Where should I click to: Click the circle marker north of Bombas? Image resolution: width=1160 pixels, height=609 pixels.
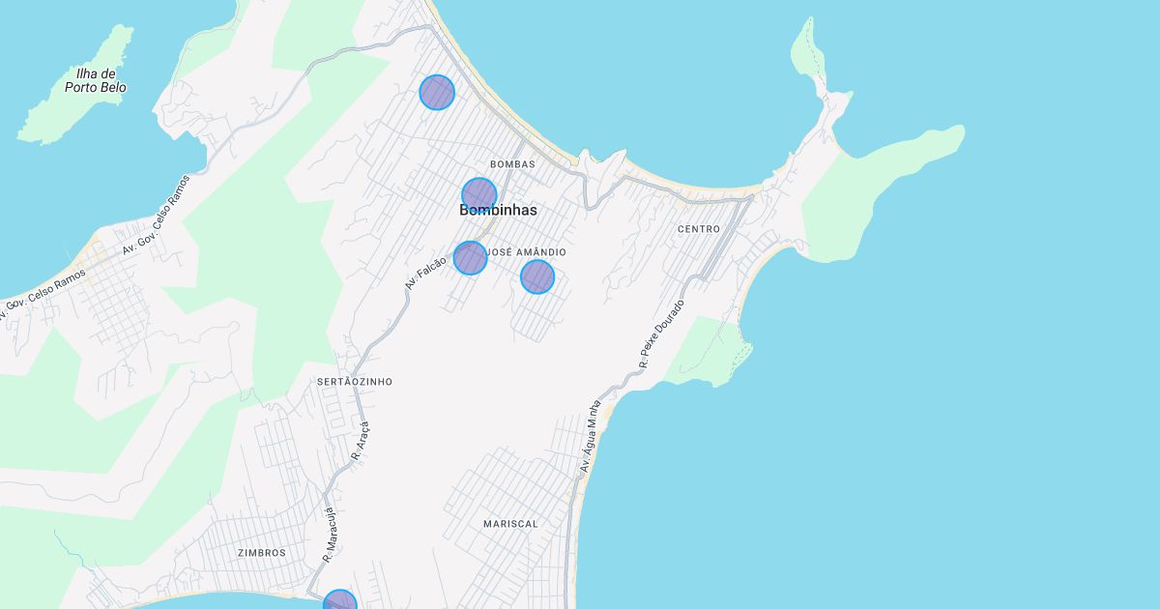click(x=437, y=92)
